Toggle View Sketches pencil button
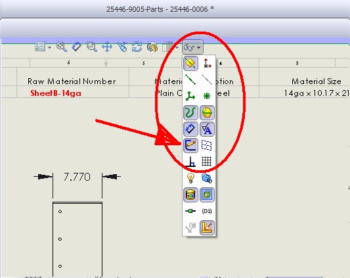This screenshot has width=350, height=278. point(190,145)
